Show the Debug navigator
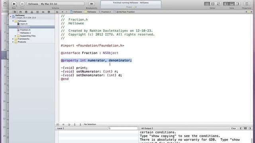The image size is (255, 143). point(37,12)
